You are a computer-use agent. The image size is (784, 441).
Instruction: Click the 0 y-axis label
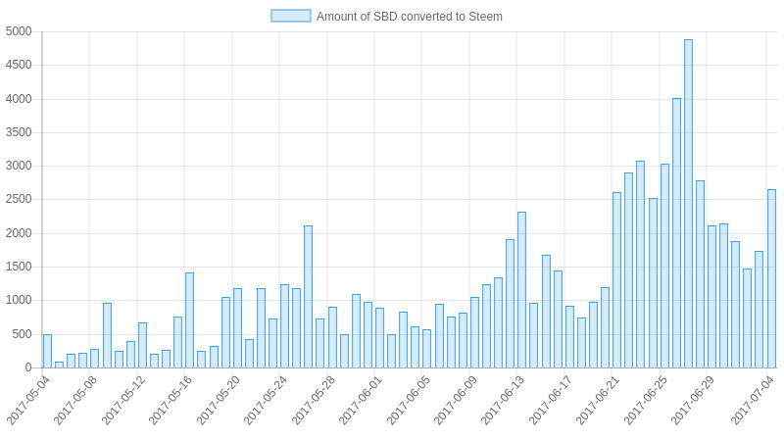click(x=28, y=368)
